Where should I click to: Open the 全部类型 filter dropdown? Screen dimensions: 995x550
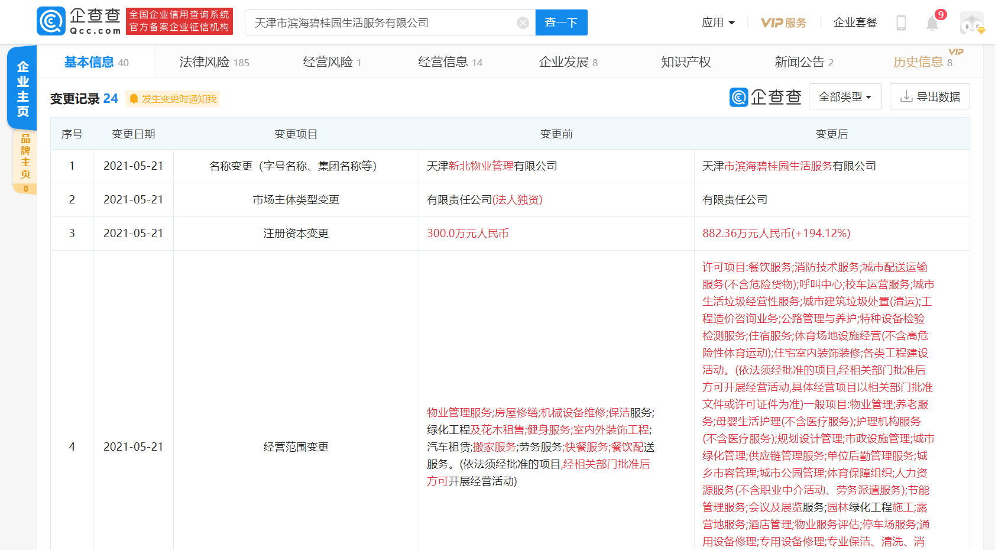click(x=845, y=96)
